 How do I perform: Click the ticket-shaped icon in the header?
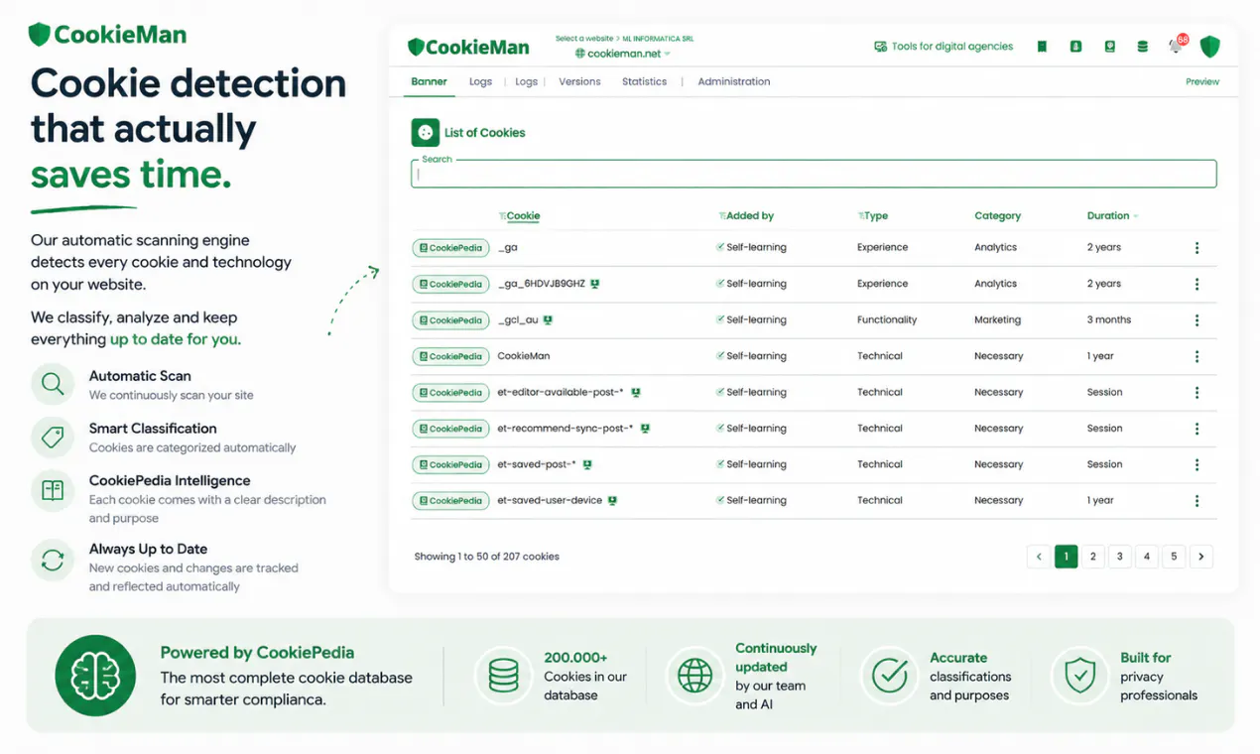tap(1042, 47)
